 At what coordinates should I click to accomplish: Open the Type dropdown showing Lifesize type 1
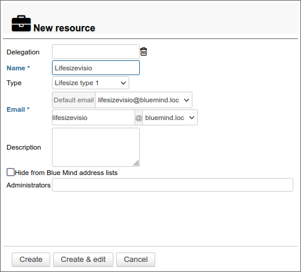coord(90,83)
